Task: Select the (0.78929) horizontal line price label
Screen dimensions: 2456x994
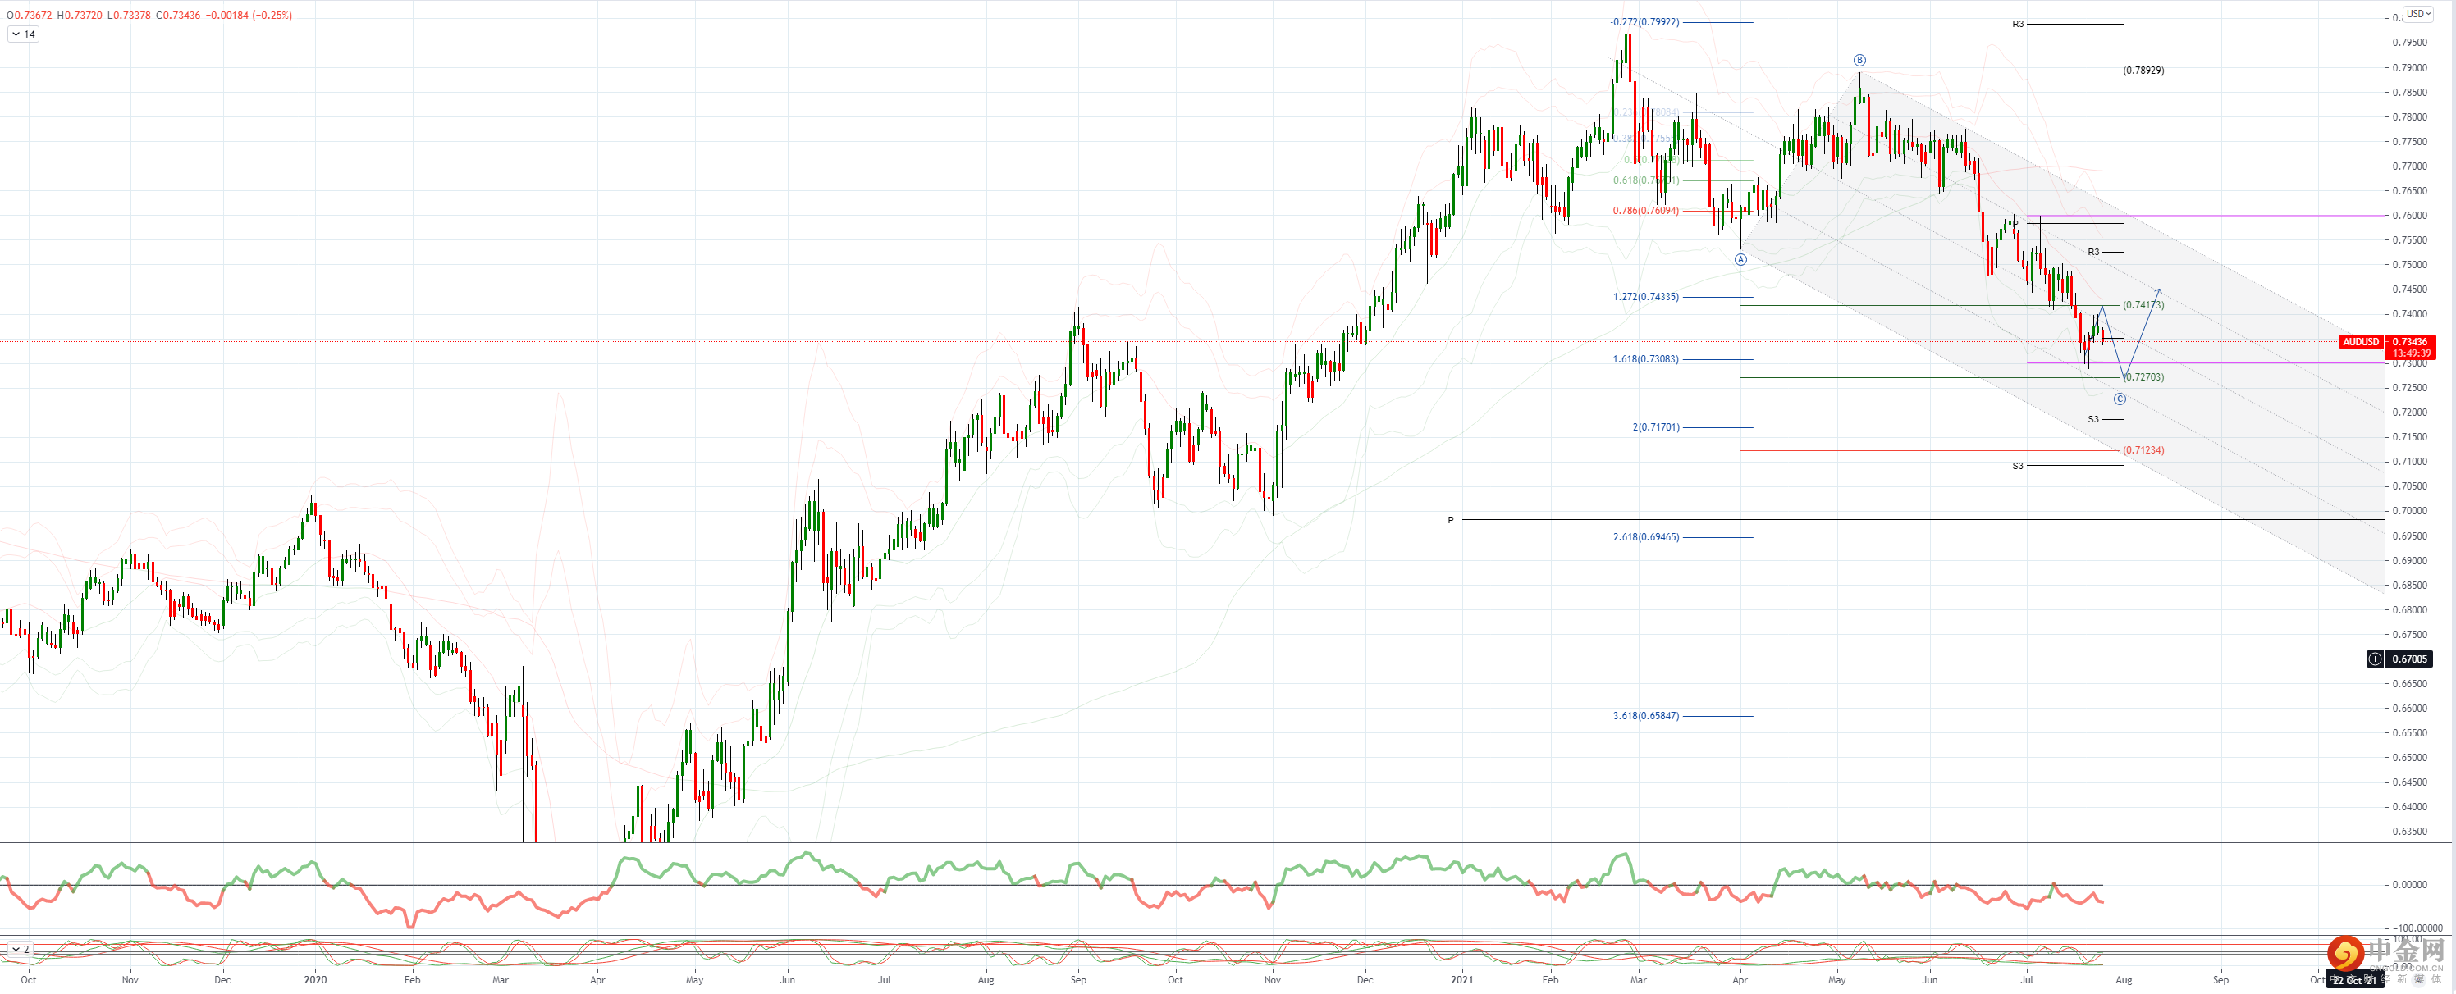Action: click(2143, 71)
